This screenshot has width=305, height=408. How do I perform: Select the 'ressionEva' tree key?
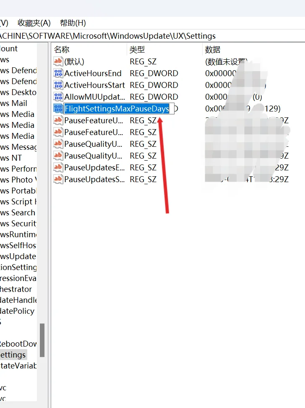pyautogui.click(x=18, y=278)
